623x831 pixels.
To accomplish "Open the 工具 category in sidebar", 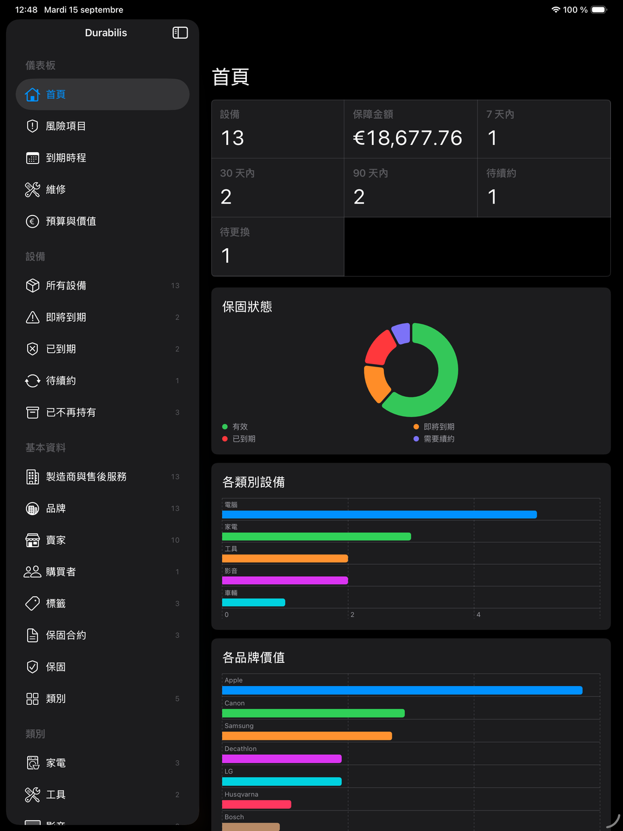I will [x=103, y=795].
